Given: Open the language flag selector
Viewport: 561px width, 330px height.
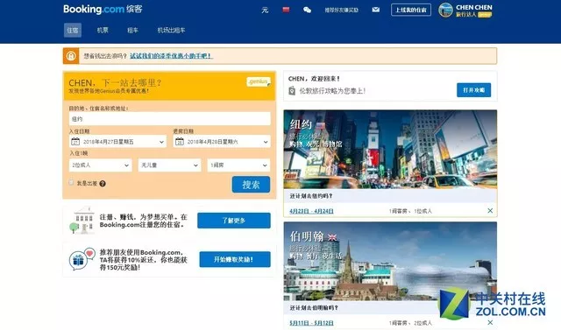Looking at the screenshot, I should [x=286, y=10].
